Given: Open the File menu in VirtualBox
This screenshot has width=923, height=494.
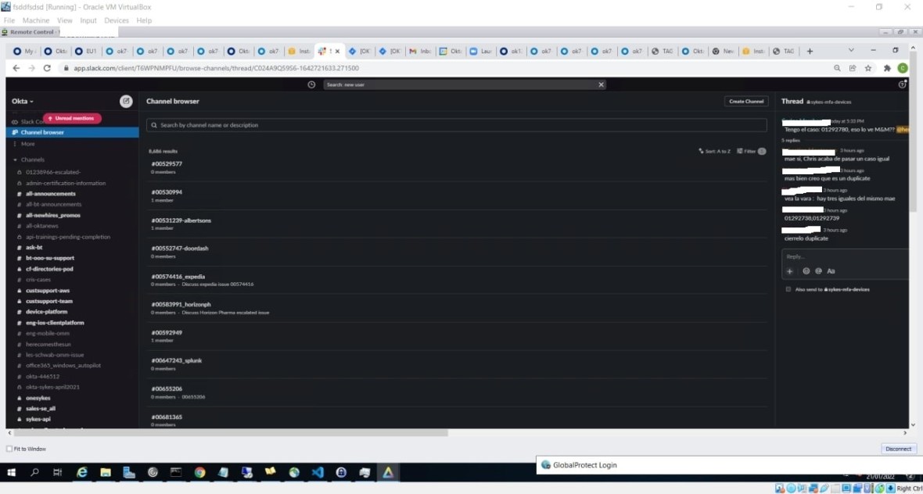Looking at the screenshot, I should tap(9, 20).
